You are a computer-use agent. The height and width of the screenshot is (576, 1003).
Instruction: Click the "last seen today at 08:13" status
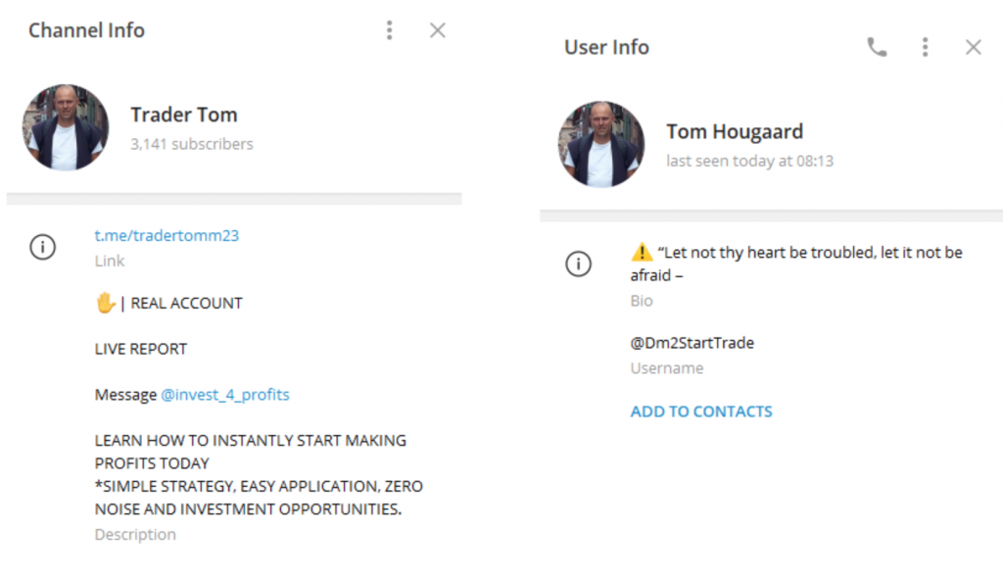point(749,161)
